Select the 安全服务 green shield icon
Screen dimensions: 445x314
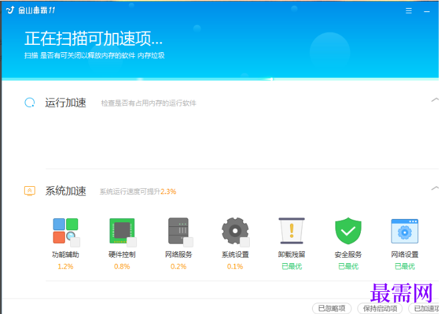click(348, 231)
